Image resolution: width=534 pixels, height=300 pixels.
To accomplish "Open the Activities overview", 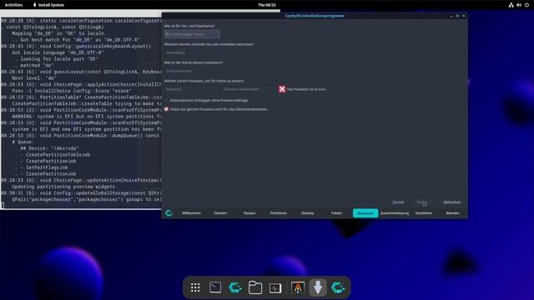I will [13, 5].
